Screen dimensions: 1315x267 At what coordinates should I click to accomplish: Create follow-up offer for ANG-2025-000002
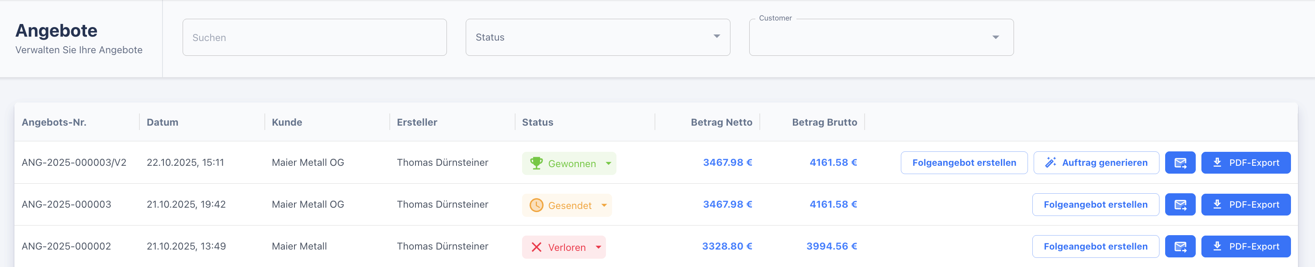[1095, 246]
